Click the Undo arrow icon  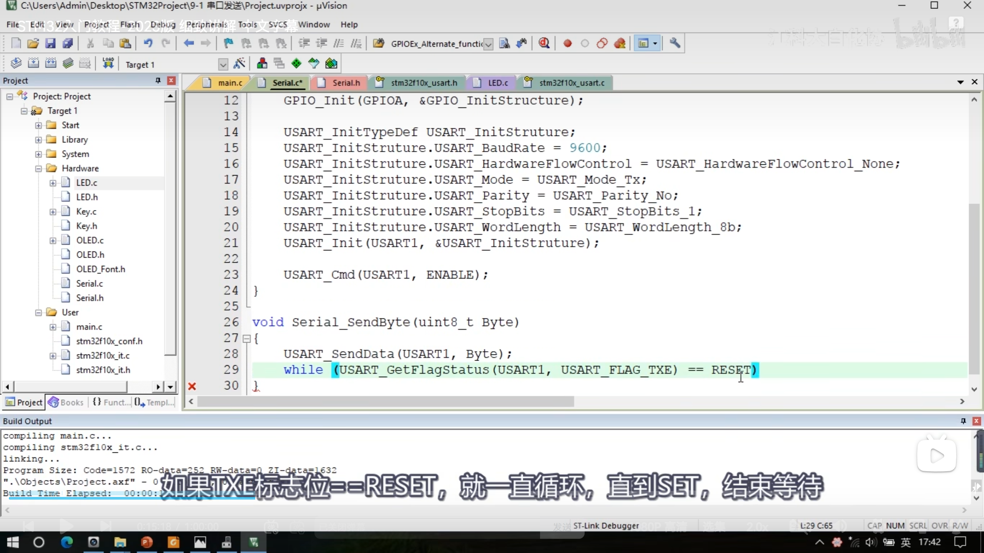click(148, 43)
